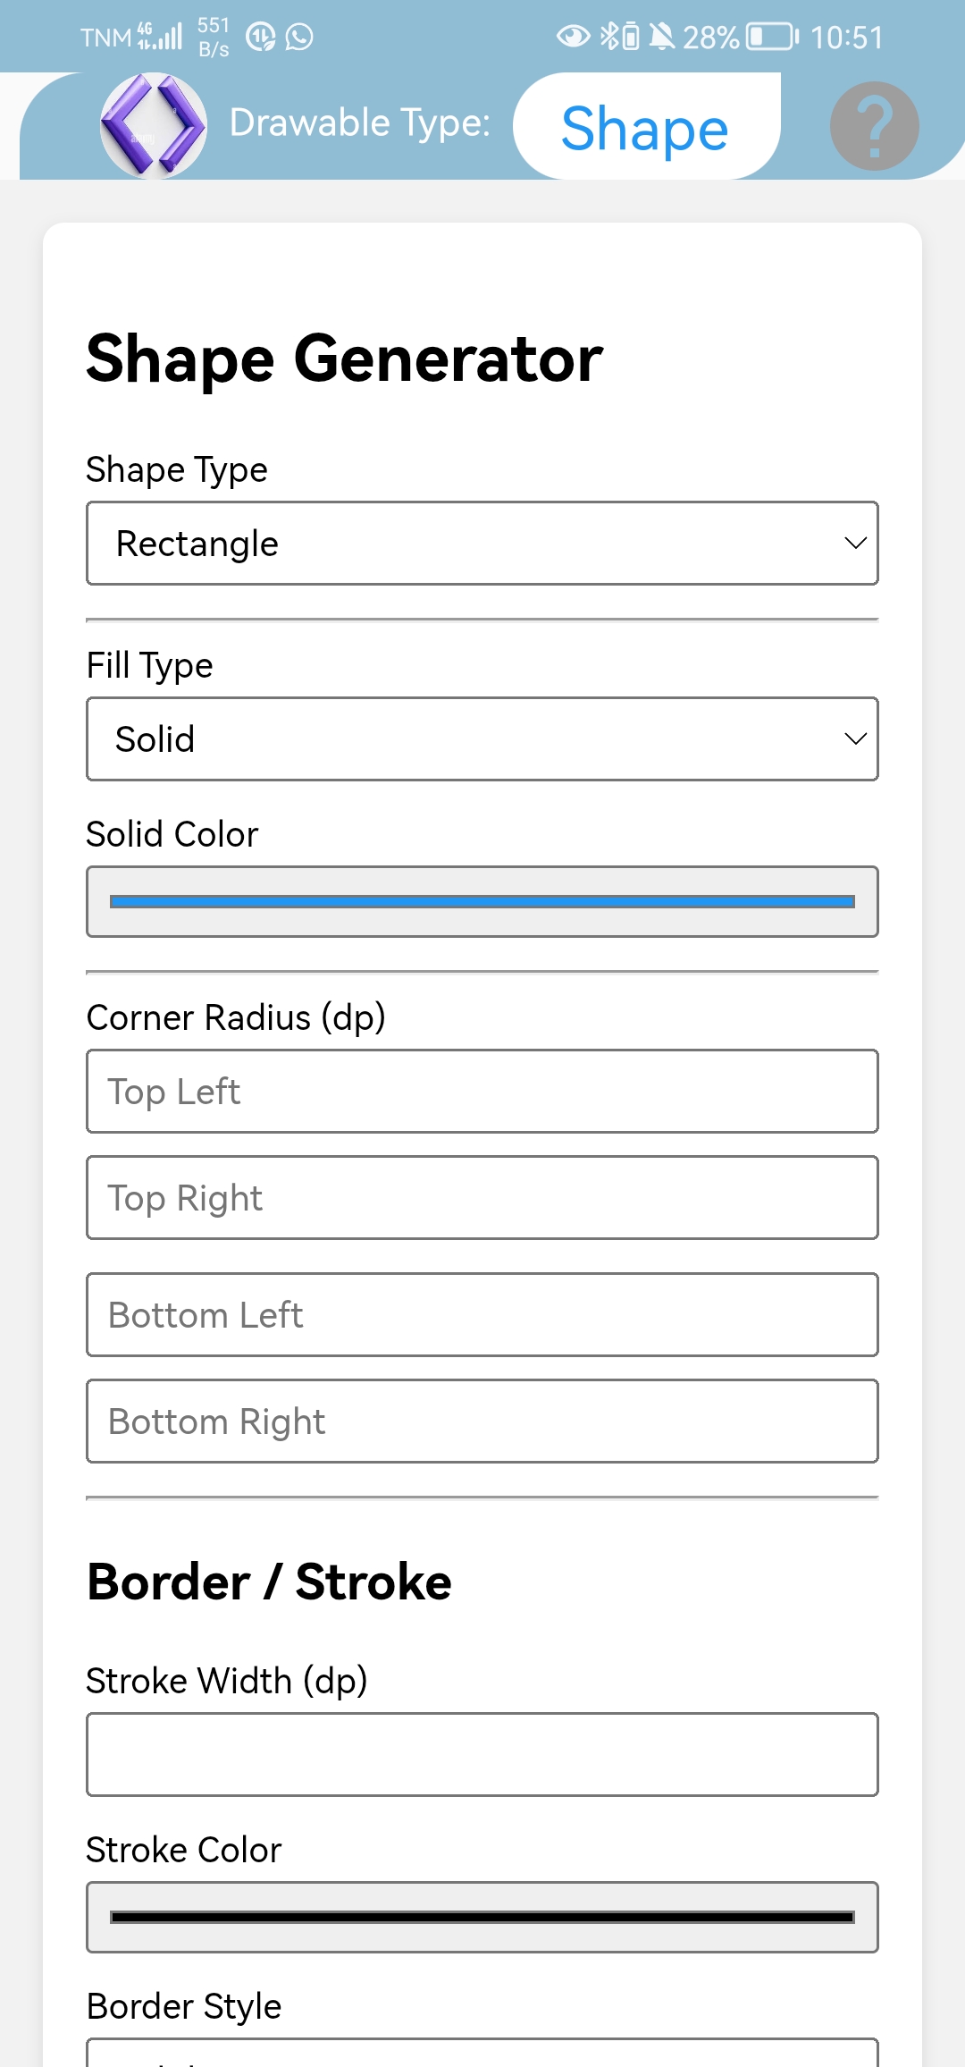
Task: Expand the Fill Type Solid dropdown
Action: coord(482,739)
